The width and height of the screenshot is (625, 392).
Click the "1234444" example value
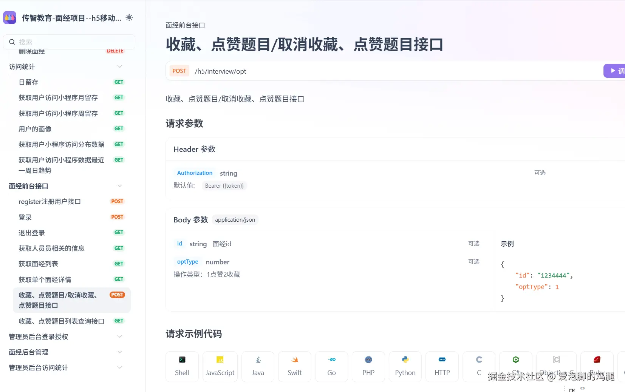[554, 275]
